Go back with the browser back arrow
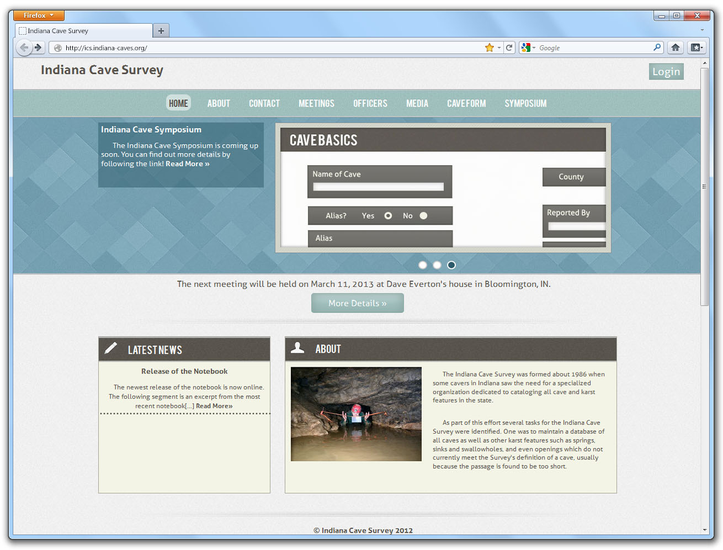 (24, 47)
